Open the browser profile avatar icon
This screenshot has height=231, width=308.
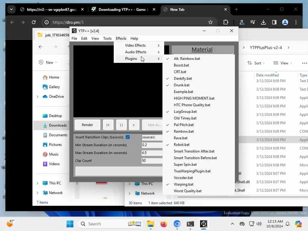[285, 22]
